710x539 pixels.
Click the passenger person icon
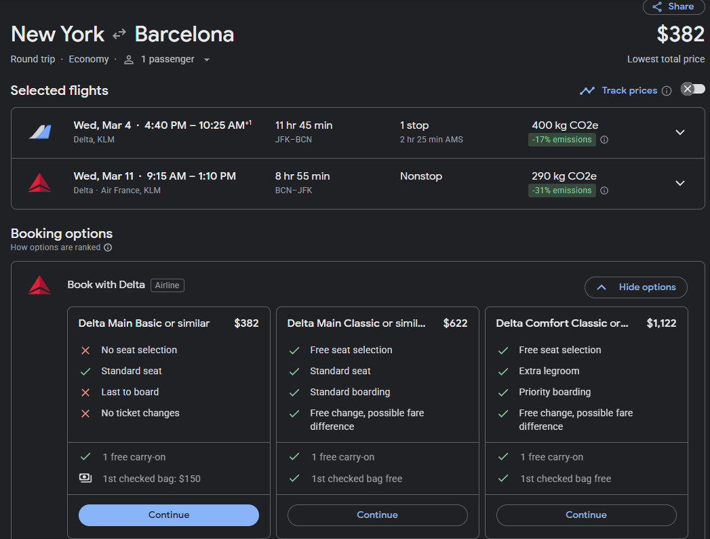point(129,60)
